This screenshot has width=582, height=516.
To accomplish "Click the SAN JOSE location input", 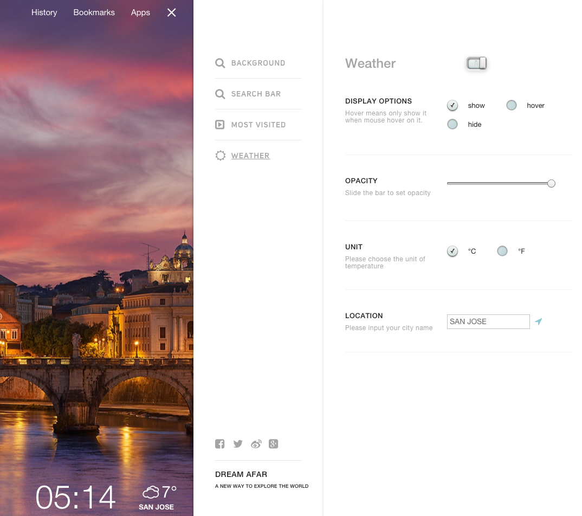I will [x=488, y=321].
